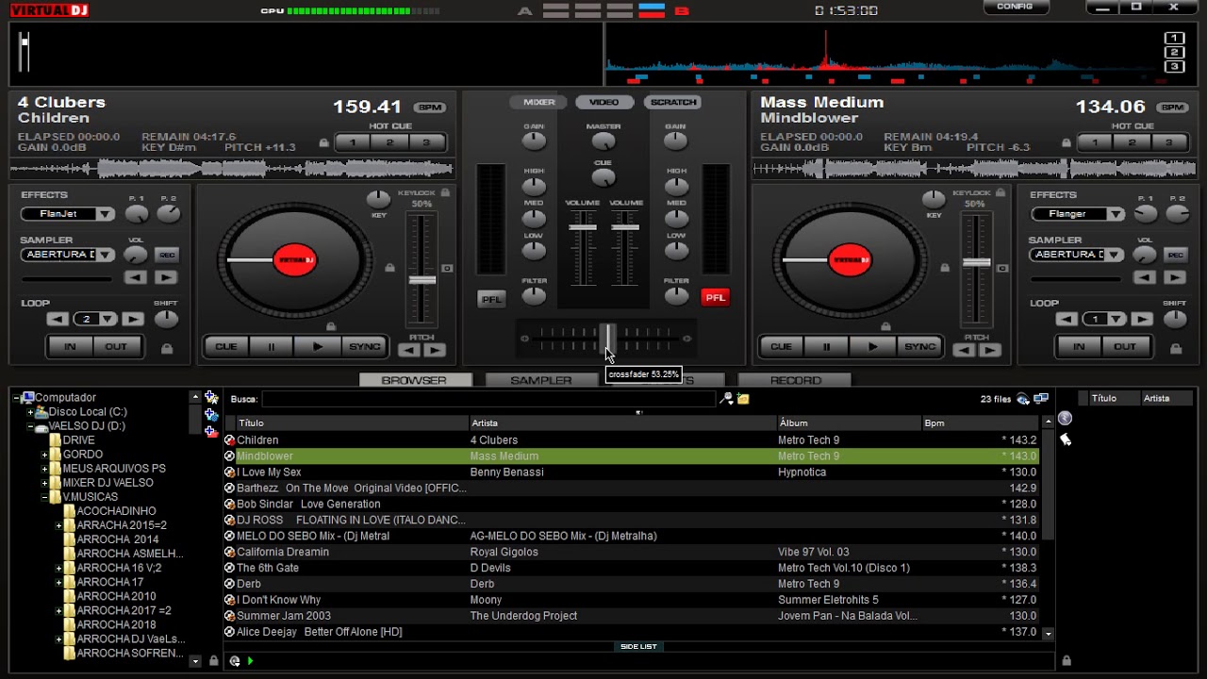
Task: Collapse the VAELSO DJ (D:) drive
Action: pyautogui.click(x=30, y=426)
